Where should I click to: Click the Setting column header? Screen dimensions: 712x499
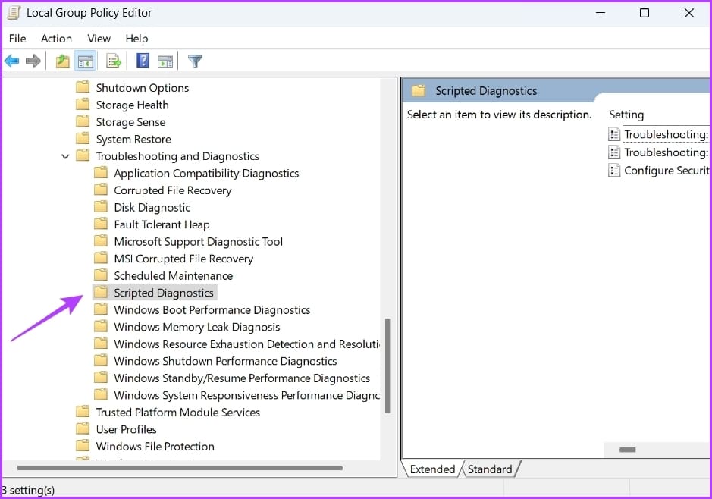pos(626,115)
